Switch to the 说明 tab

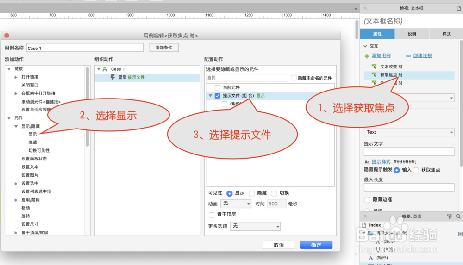coord(412,34)
